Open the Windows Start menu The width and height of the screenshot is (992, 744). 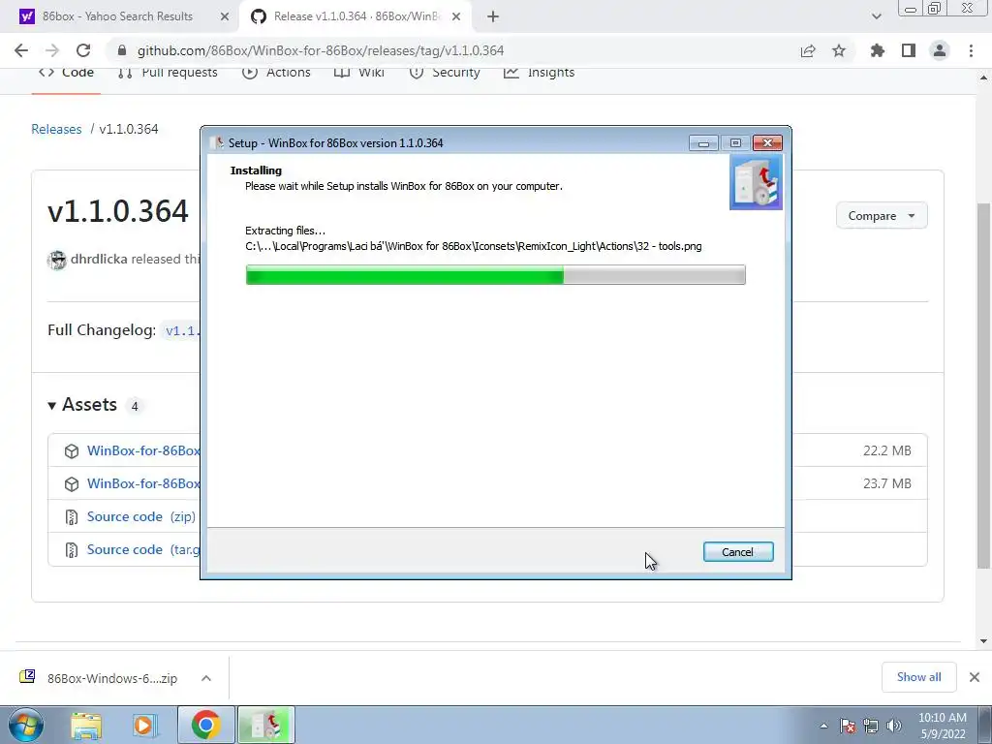25,725
